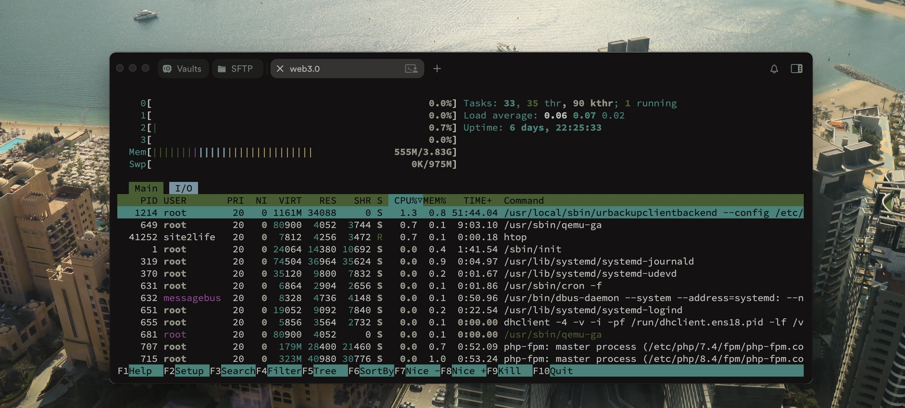Click the terminal sharing icon in web3.0 tab
The width and height of the screenshot is (905, 408).
click(411, 69)
